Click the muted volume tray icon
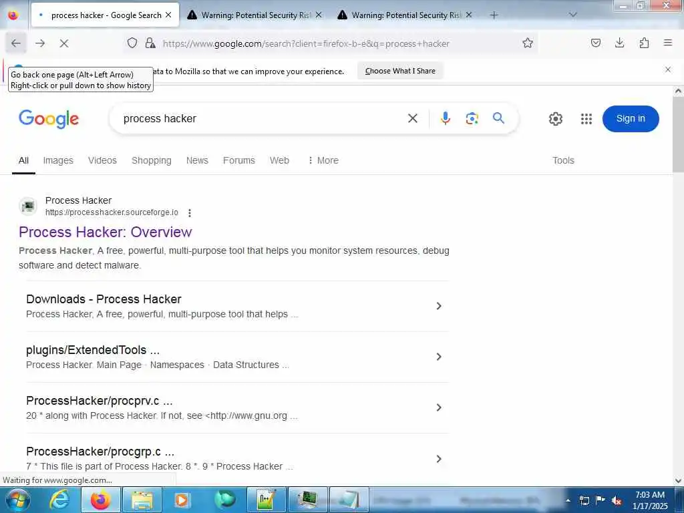Screen dimensions: 684x513 [617, 500]
